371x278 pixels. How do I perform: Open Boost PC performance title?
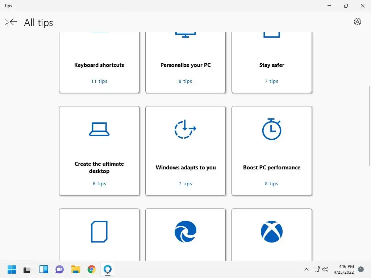(x=272, y=167)
